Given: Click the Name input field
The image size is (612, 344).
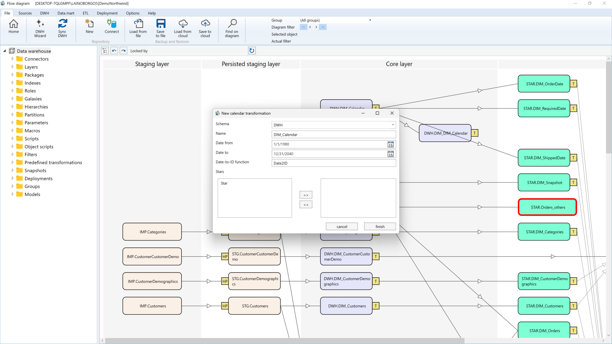Looking at the screenshot, I should [x=334, y=135].
